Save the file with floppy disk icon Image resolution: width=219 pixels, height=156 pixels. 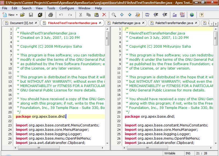tap(31, 15)
